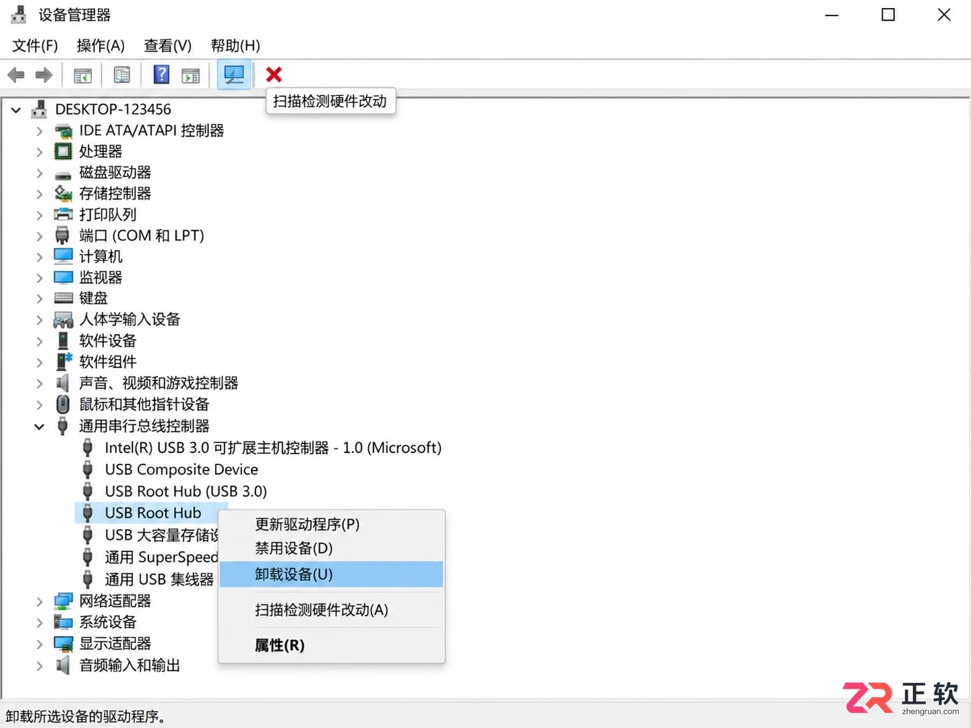Viewport: 971px width, 728px height.
Task: Choose 属性(R) from context menu
Action: [331, 645]
